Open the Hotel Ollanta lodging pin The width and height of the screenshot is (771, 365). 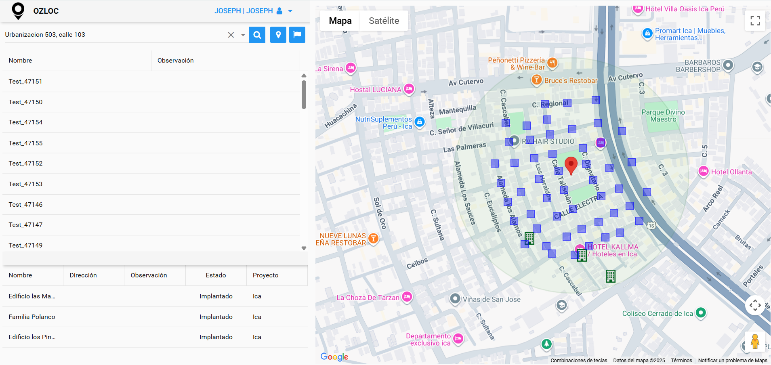tap(704, 171)
